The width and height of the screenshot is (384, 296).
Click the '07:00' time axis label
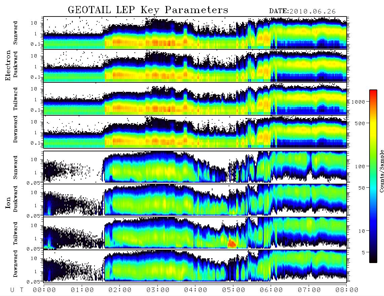[309, 290]
